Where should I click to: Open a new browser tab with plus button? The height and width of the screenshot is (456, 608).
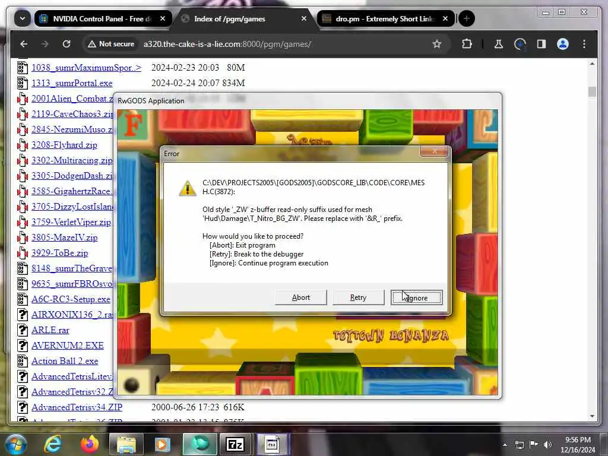tap(467, 18)
